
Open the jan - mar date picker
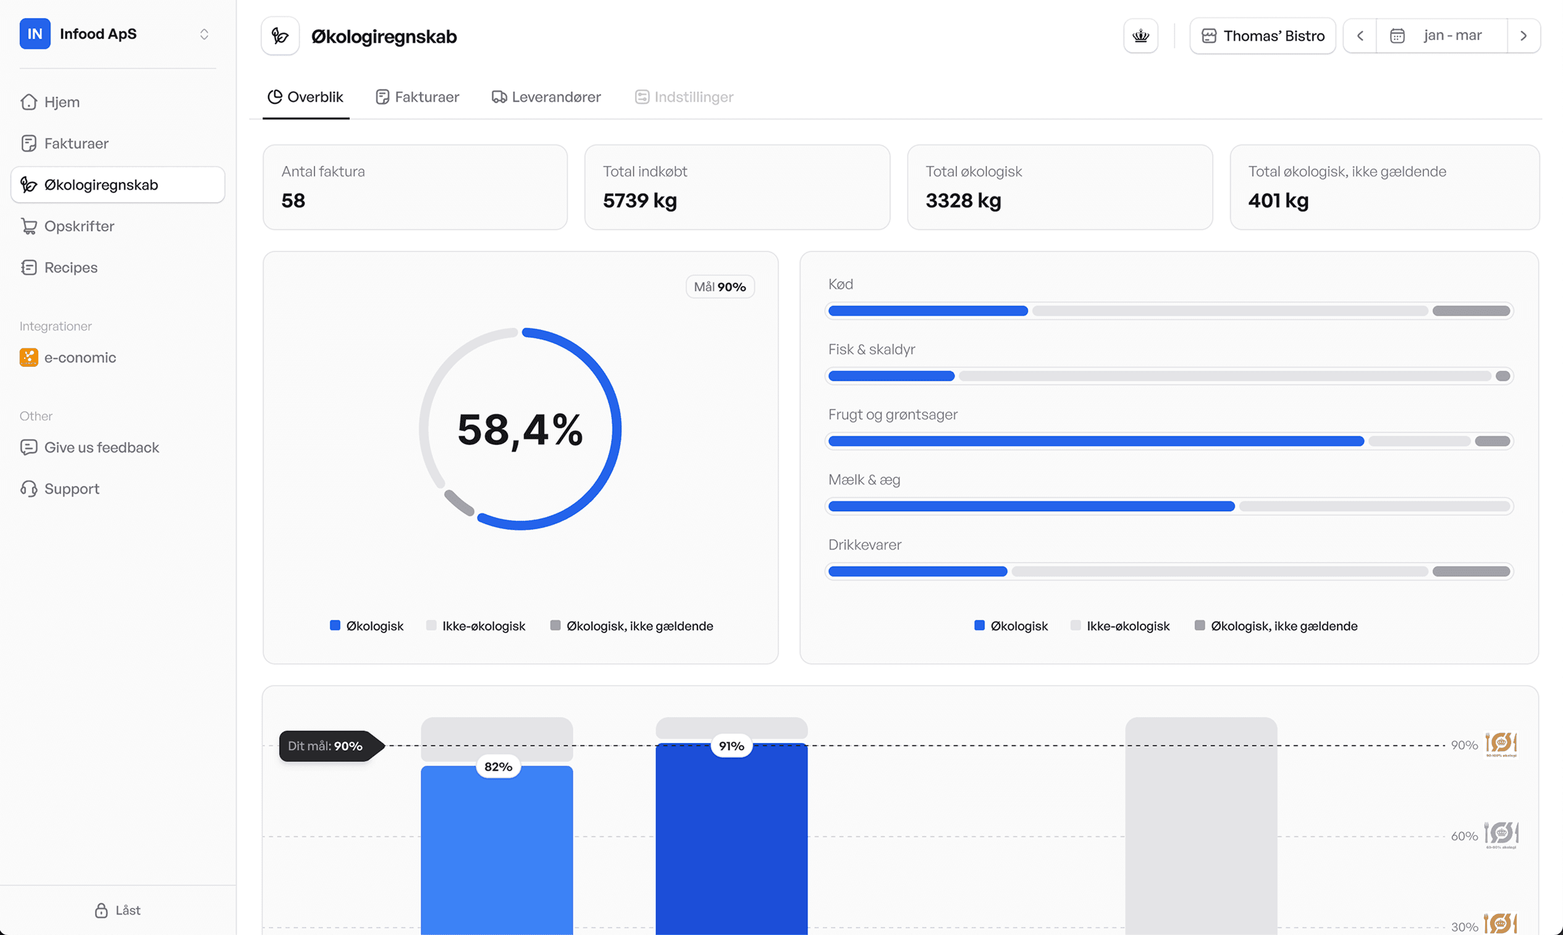(x=1442, y=36)
